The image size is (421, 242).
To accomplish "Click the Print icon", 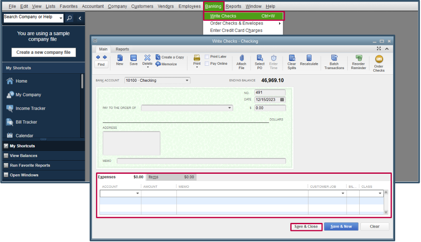I will [197, 58].
